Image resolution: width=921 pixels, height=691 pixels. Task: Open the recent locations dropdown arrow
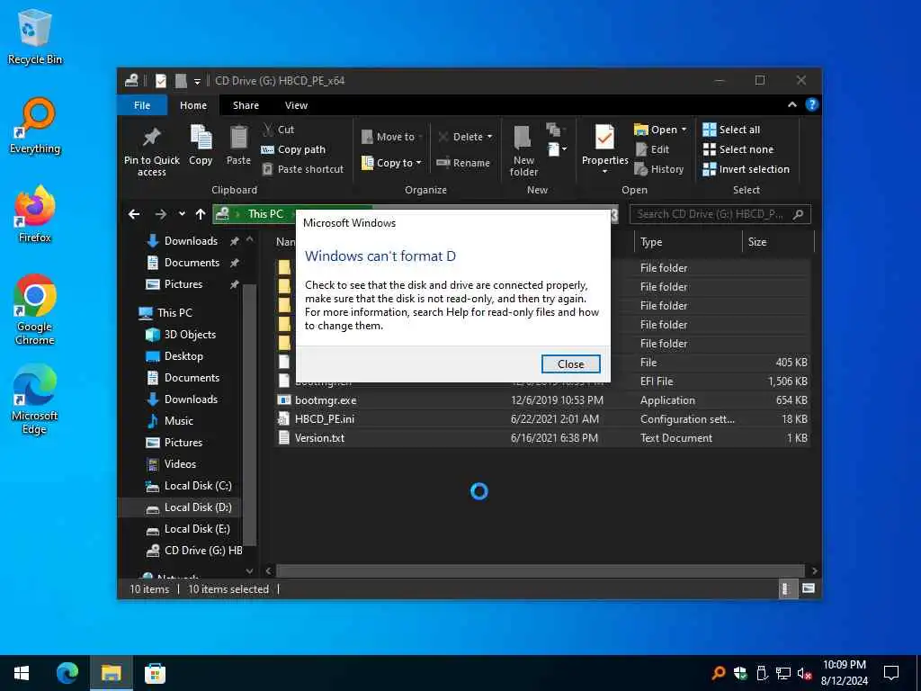point(182,214)
